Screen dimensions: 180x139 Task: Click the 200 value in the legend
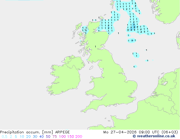pos(79,137)
